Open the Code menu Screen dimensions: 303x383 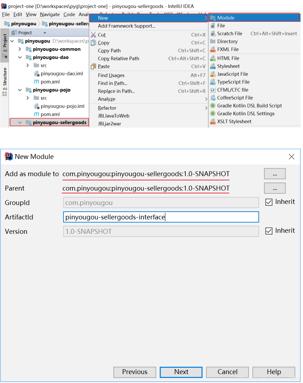pyautogui.click(x=69, y=14)
